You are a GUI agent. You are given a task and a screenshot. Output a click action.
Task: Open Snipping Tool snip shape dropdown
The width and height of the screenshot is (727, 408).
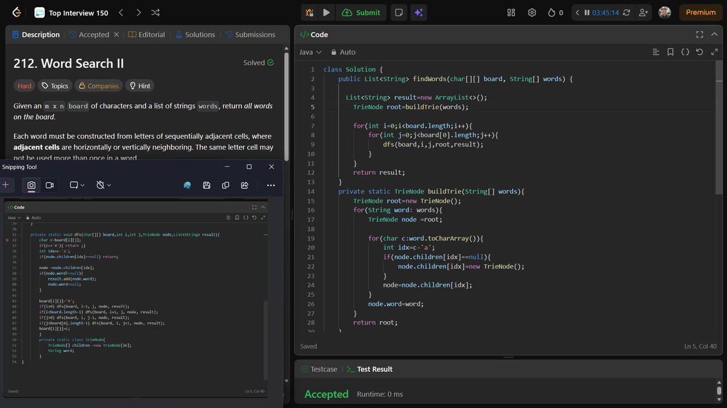click(77, 185)
